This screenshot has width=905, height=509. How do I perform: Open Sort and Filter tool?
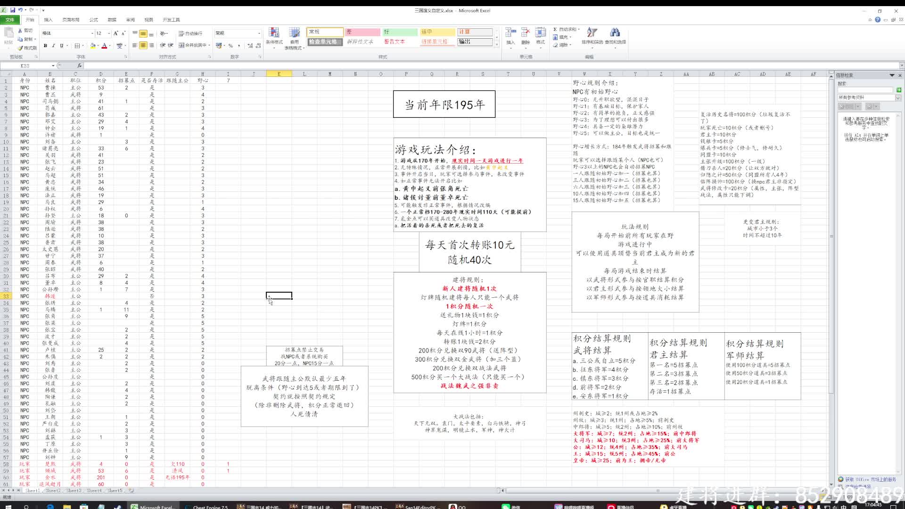pos(592,33)
